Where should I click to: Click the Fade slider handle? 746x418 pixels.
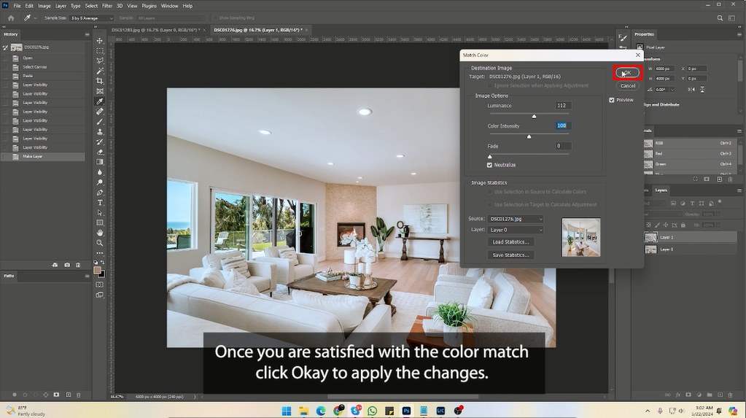pyautogui.click(x=489, y=157)
